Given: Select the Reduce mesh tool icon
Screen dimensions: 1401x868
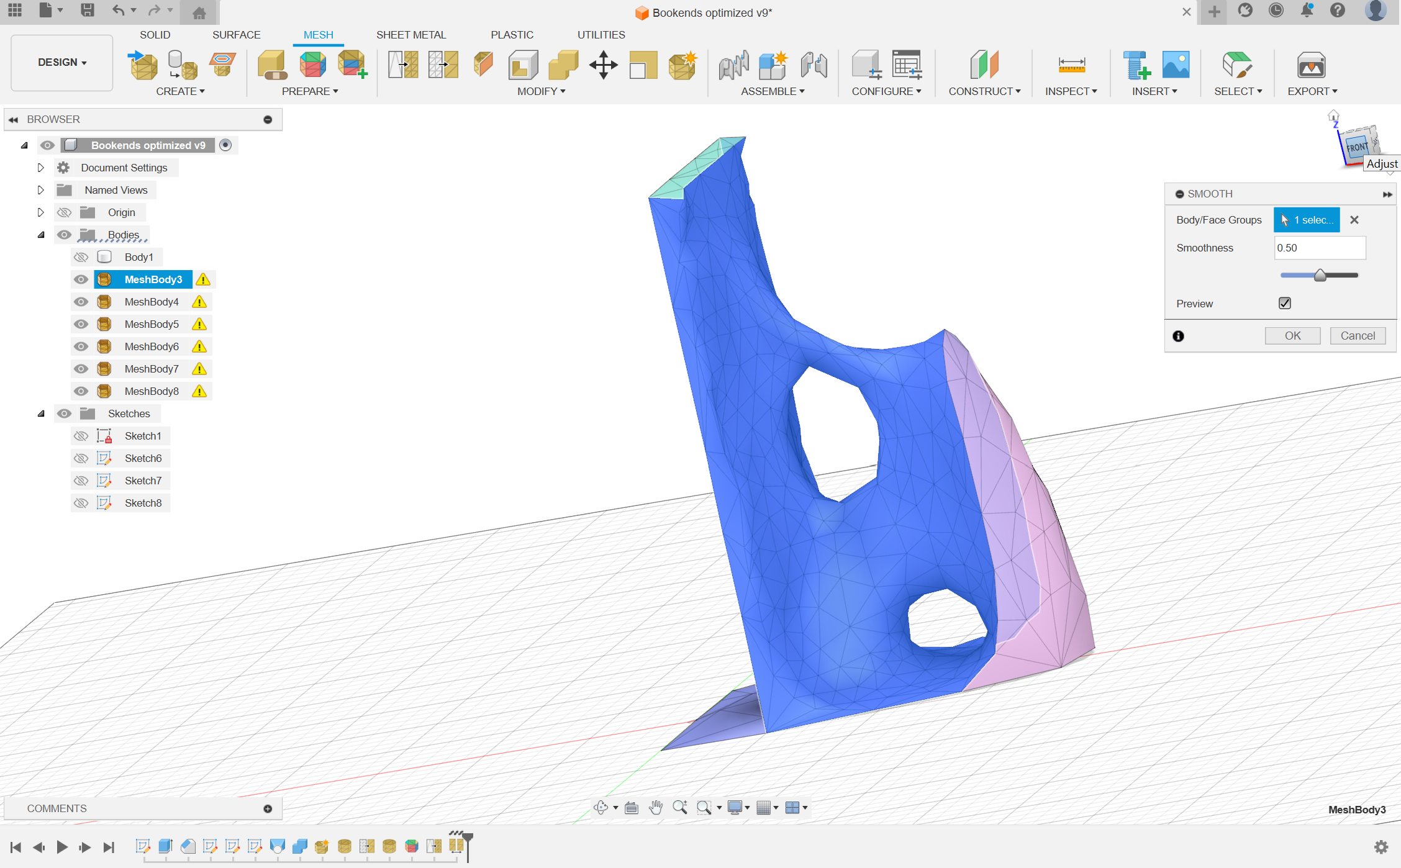Looking at the screenshot, I should (443, 65).
